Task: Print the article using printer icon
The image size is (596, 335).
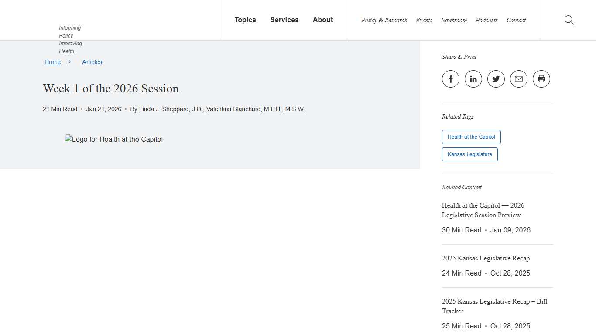Action: click(x=541, y=79)
